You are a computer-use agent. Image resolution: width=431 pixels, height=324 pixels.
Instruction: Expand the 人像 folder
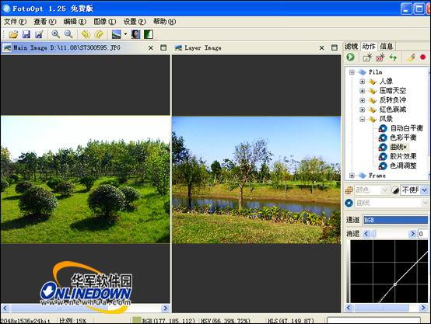[x=363, y=82]
